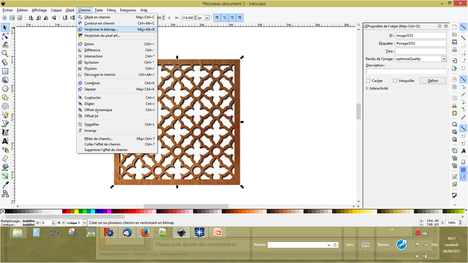Increase the H height stepper

coord(195,16)
